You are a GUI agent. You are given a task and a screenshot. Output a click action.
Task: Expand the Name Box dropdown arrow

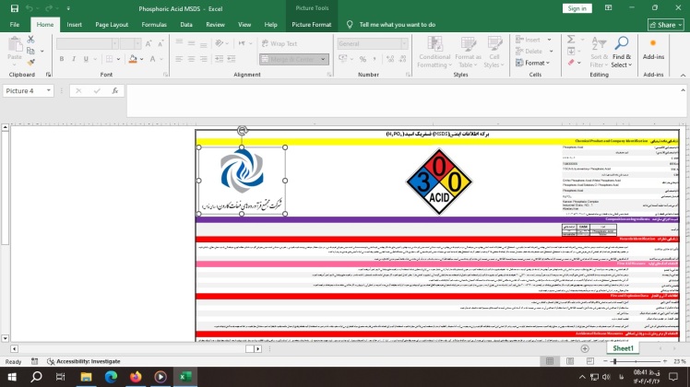click(57, 91)
